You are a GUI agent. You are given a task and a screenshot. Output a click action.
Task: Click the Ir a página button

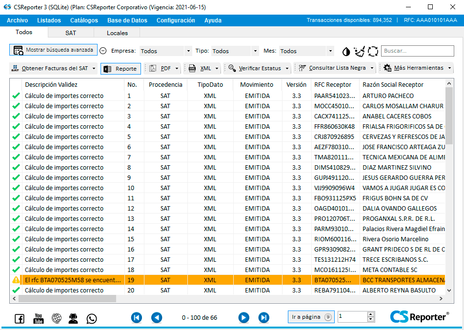tap(311, 317)
